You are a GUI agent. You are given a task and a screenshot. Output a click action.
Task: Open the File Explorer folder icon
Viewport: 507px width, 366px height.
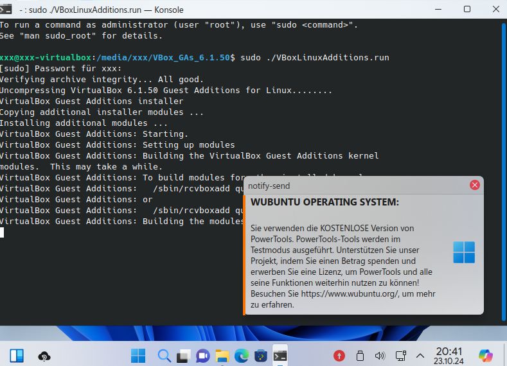coord(222,356)
